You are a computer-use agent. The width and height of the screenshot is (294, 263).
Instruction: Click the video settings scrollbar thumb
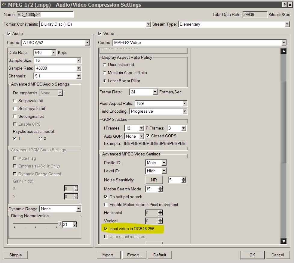[x=283, y=122]
